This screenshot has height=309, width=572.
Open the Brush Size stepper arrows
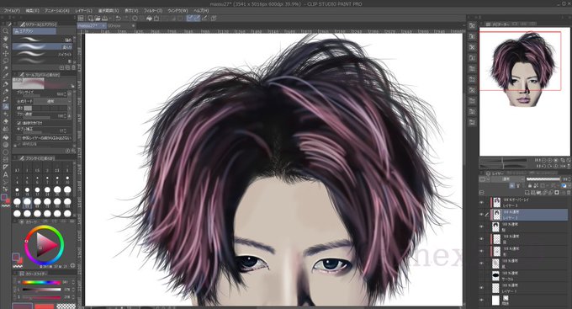click(x=65, y=93)
